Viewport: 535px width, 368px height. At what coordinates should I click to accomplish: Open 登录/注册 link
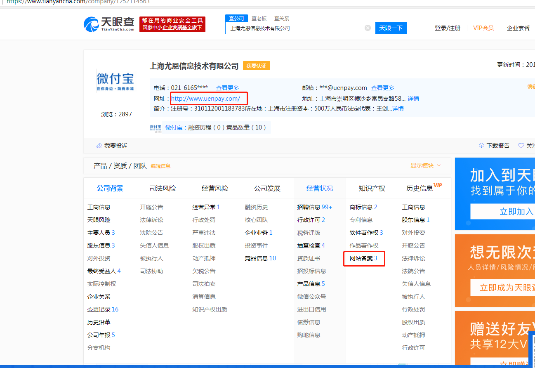(x=448, y=28)
